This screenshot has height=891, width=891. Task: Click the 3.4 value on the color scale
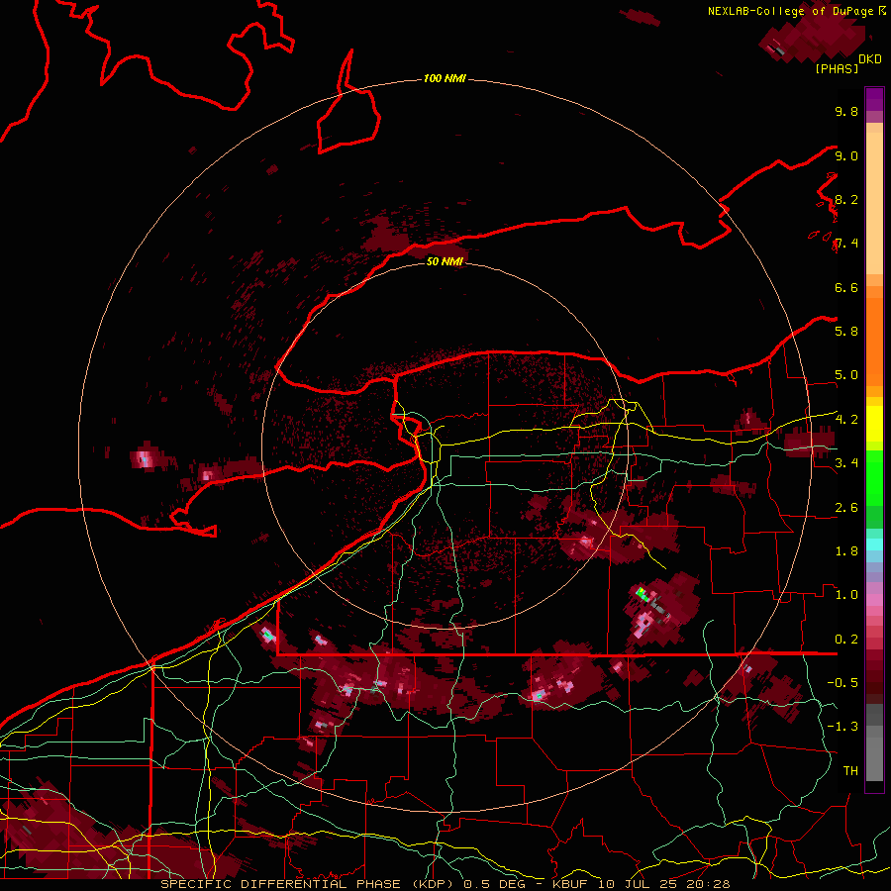(846, 463)
